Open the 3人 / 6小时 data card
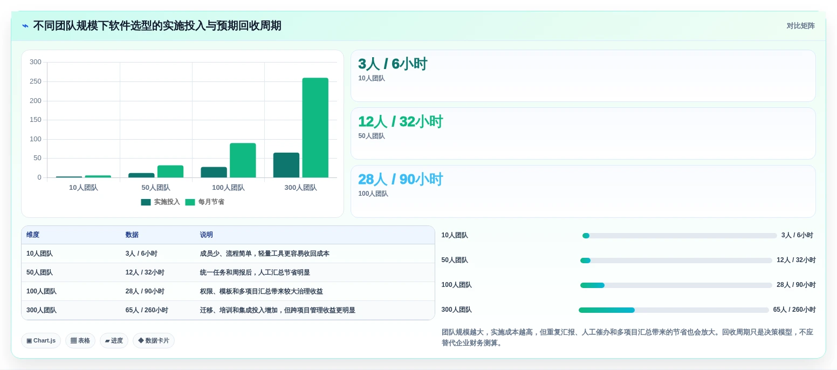837x370 pixels. pos(583,76)
